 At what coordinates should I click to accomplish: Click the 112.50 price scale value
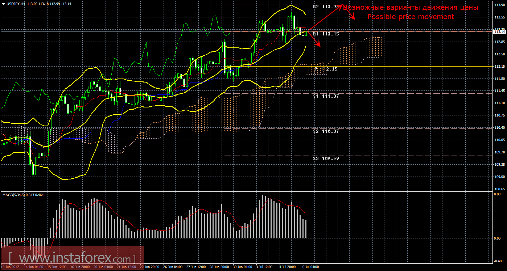[x=500, y=54]
